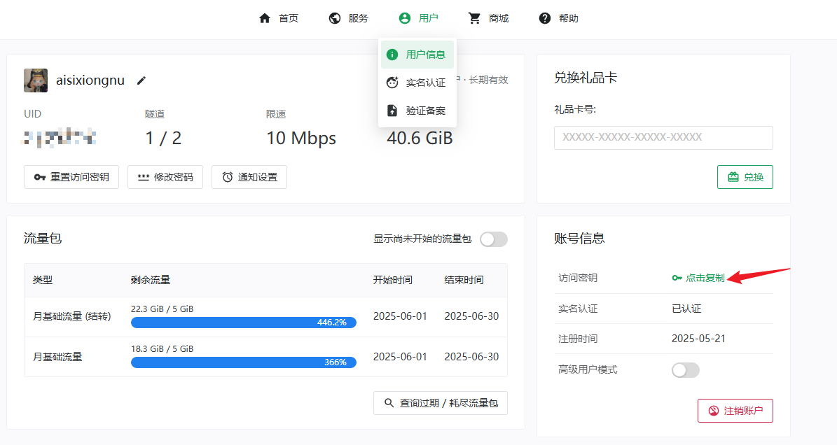Select 用户信息 from the dropdown menu
This screenshot has width=837, height=445.
tap(417, 55)
